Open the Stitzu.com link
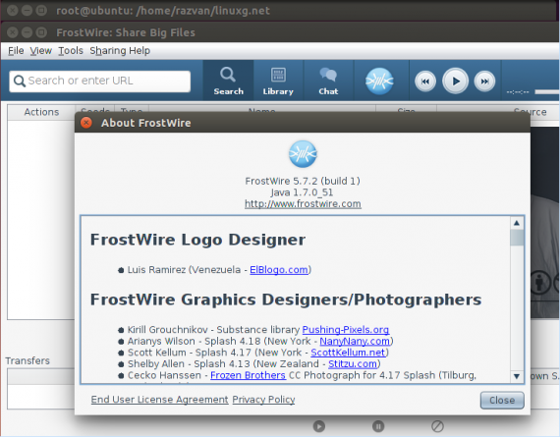560x437 pixels. (353, 363)
